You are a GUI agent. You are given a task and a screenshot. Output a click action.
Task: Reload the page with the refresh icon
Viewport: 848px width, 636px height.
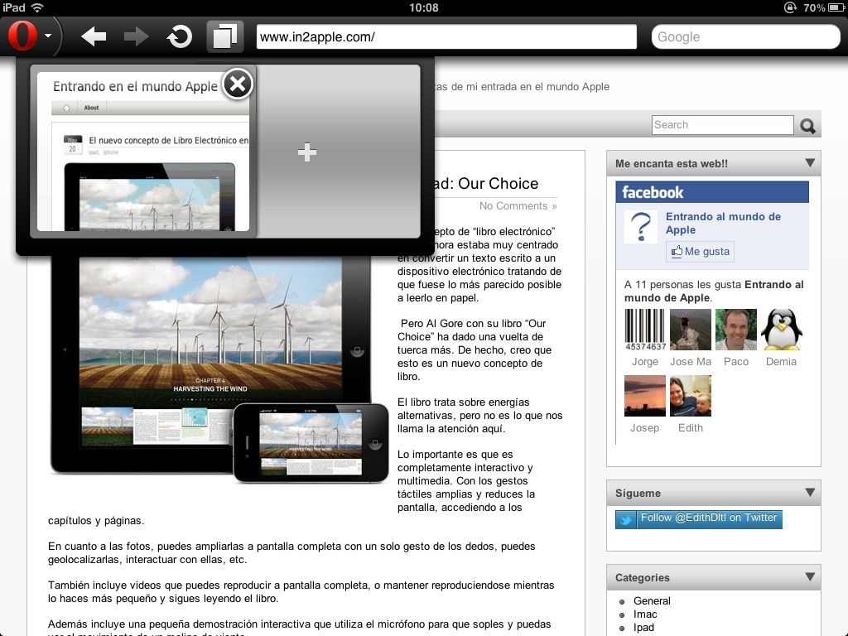pyautogui.click(x=180, y=36)
